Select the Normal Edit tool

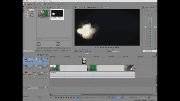pyautogui.click(x=78, y=97)
